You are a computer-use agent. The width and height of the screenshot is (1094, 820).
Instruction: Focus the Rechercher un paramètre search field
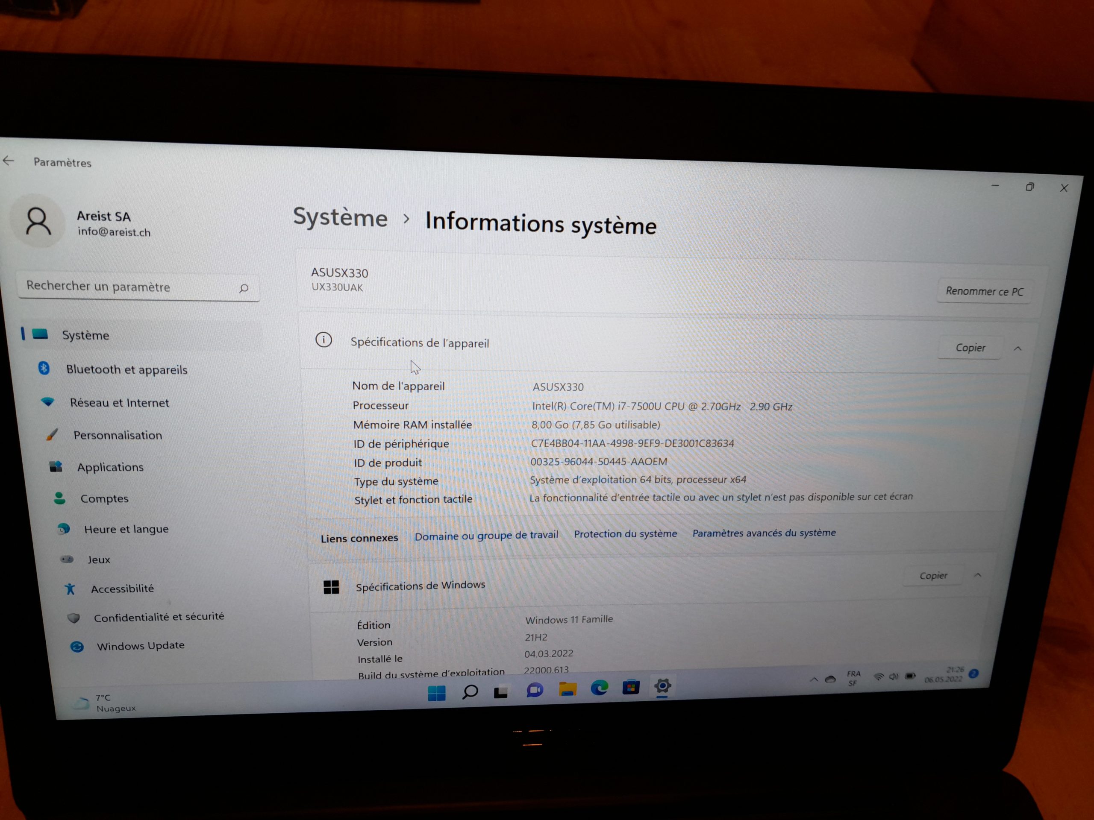[x=138, y=287]
